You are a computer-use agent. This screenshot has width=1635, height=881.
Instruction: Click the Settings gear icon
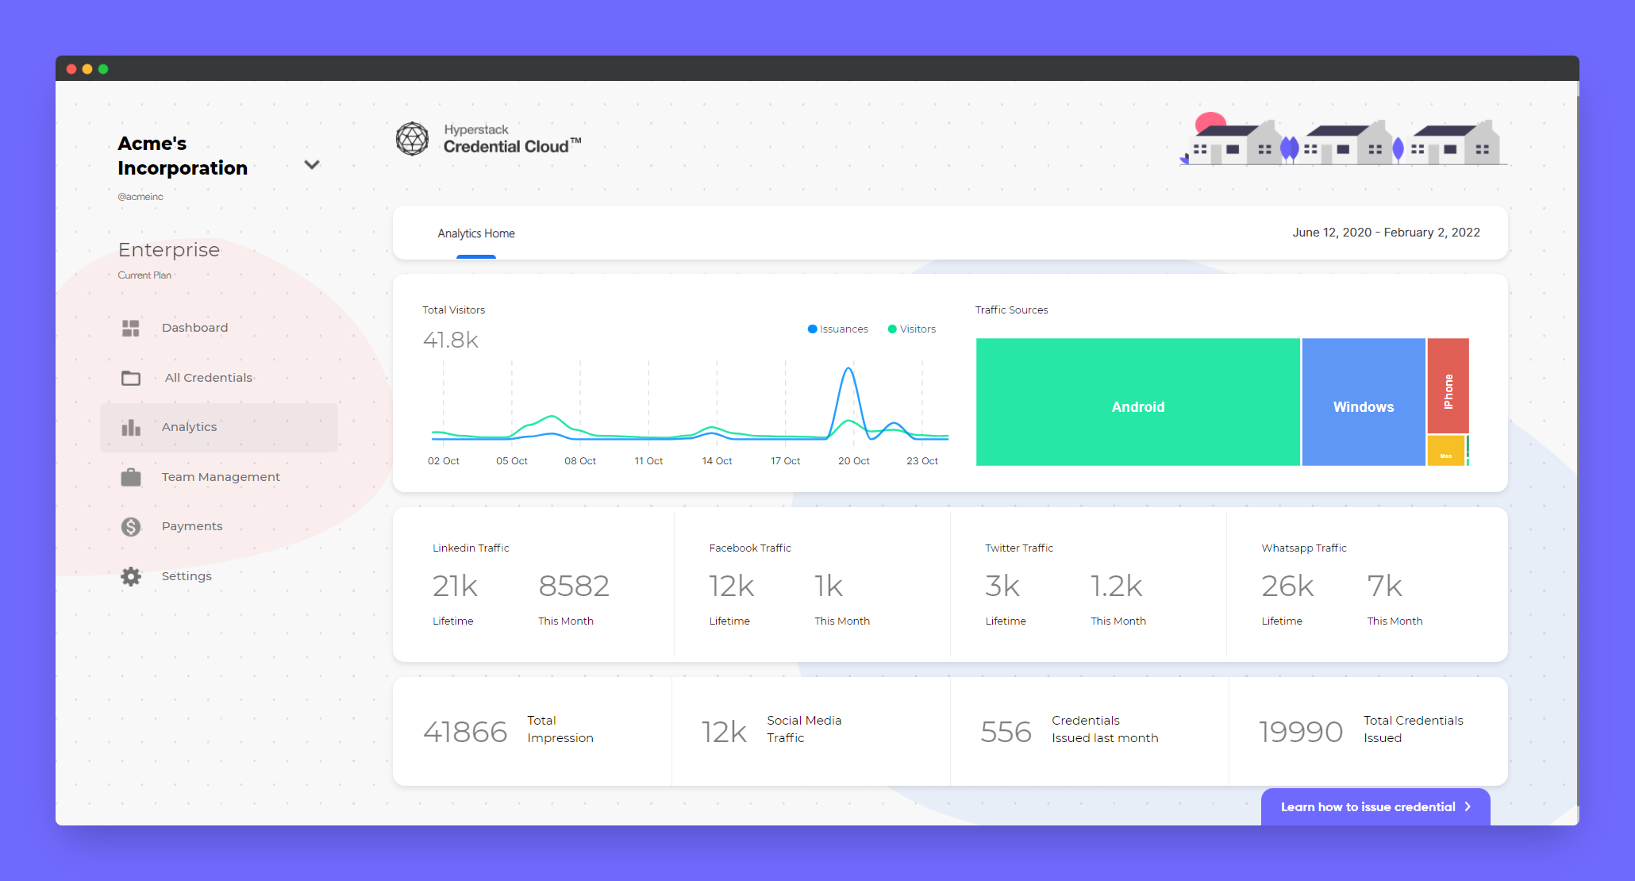pyautogui.click(x=132, y=576)
